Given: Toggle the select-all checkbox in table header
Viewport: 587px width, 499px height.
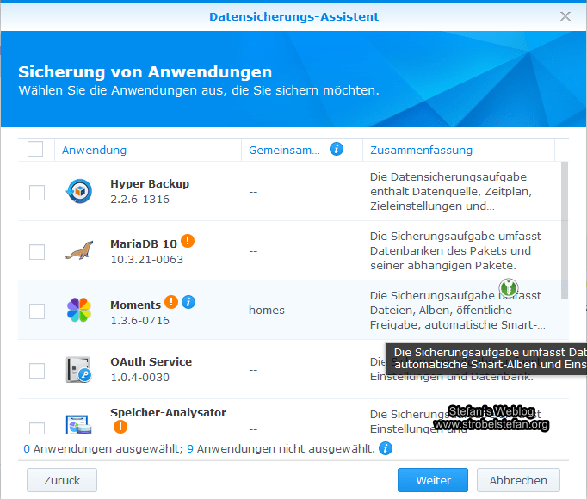Looking at the screenshot, I should 35,149.
